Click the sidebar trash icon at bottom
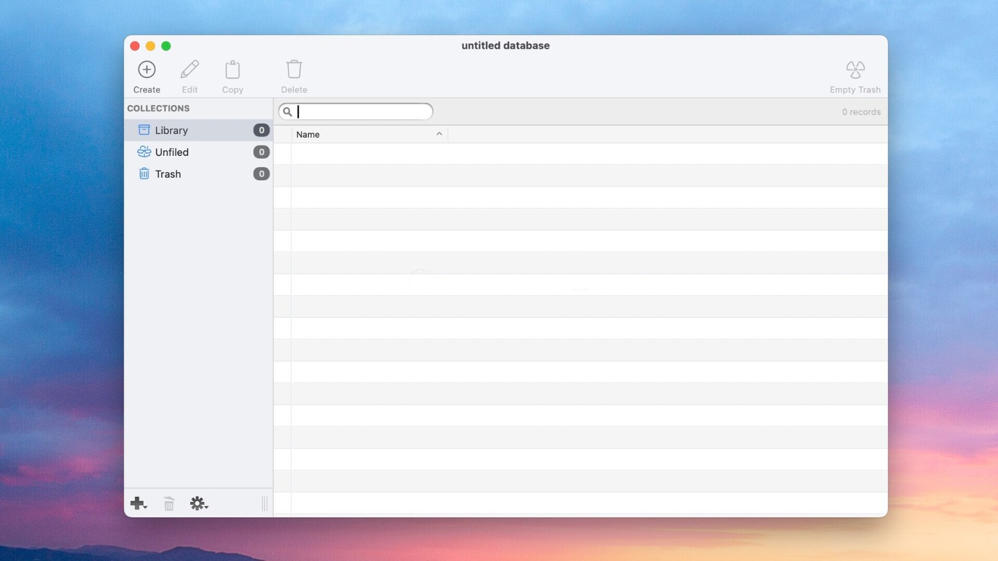The width and height of the screenshot is (998, 561). pos(169,504)
